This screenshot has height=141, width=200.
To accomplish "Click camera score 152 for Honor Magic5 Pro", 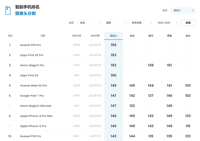I will tap(114, 65).
